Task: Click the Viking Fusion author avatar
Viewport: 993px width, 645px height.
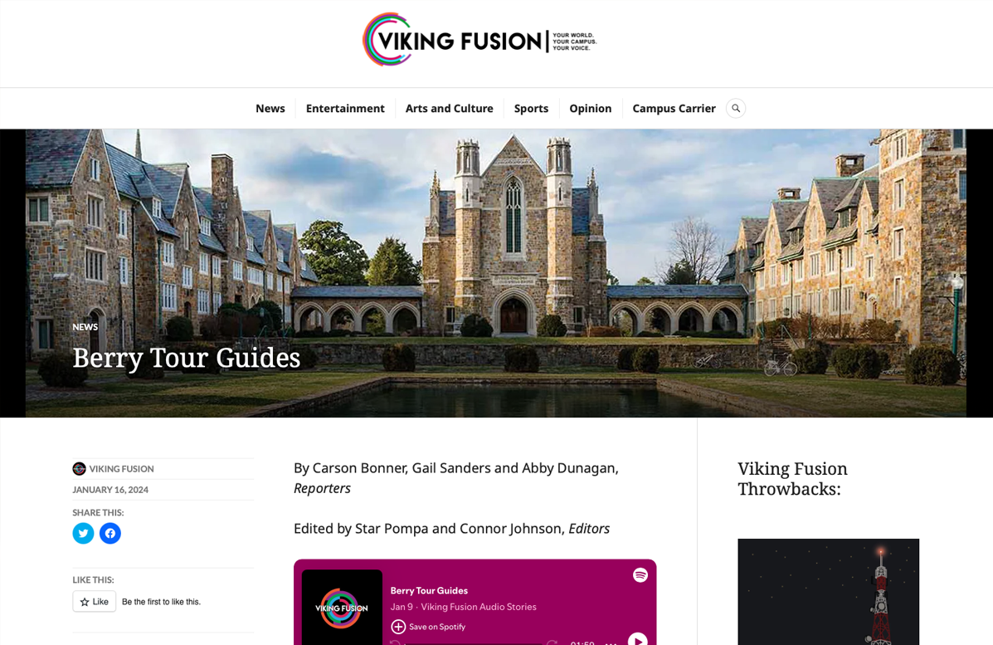Action: 79,469
